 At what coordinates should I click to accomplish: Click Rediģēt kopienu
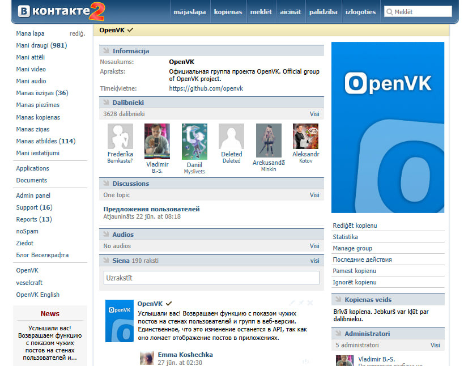pyautogui.click(x=355, y=225)
